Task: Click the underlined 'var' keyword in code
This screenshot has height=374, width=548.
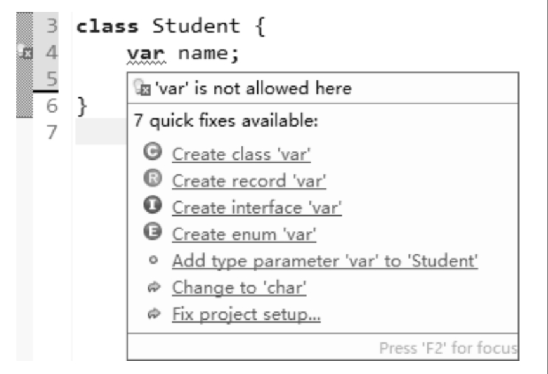Action: 146,54
